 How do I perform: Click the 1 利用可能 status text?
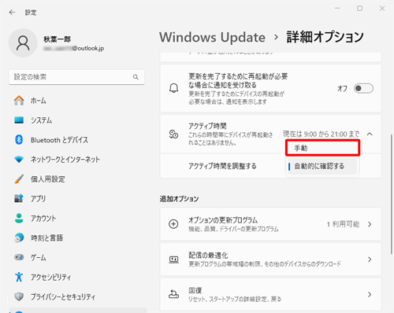(343, 224)
